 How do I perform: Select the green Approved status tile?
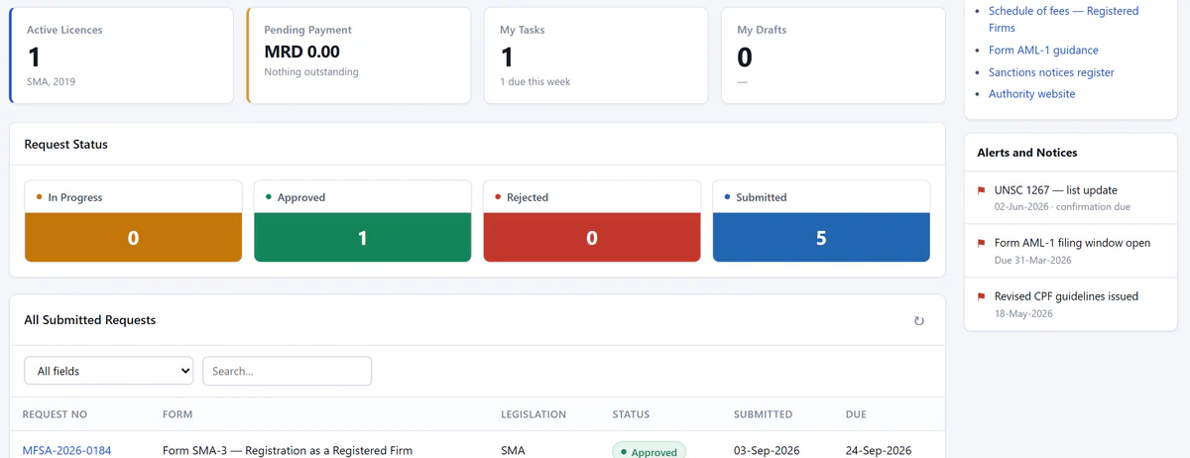(363, 221)
